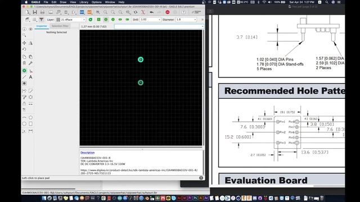Open Spotlight search in the menu bar
Image resolution: width=360 pixels, height=202 pixels.
pyautogui.click(x=327, y=2)
